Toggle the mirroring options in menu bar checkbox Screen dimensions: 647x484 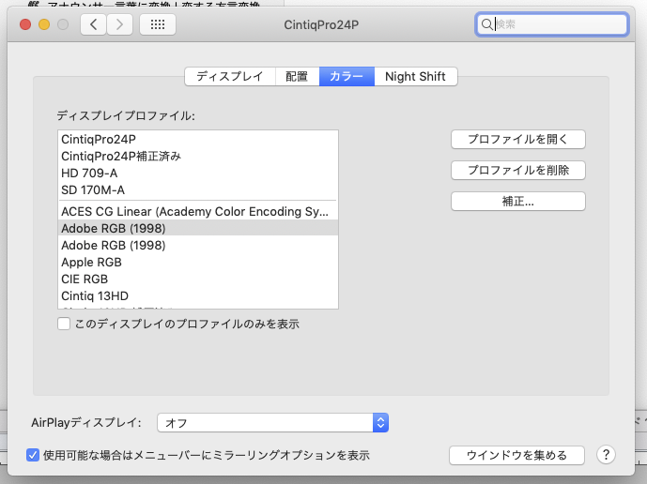pos(33,455)
